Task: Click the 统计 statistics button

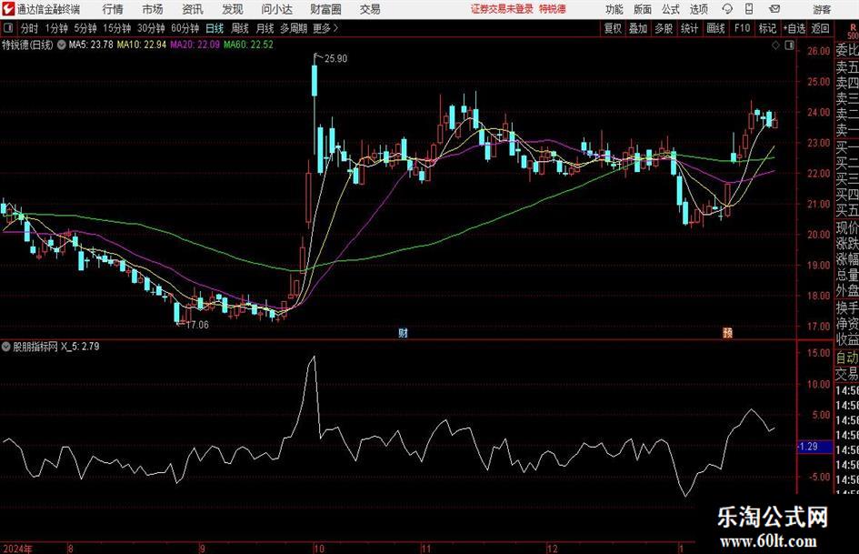Action: pyautogui.click(x=689, y=28)
